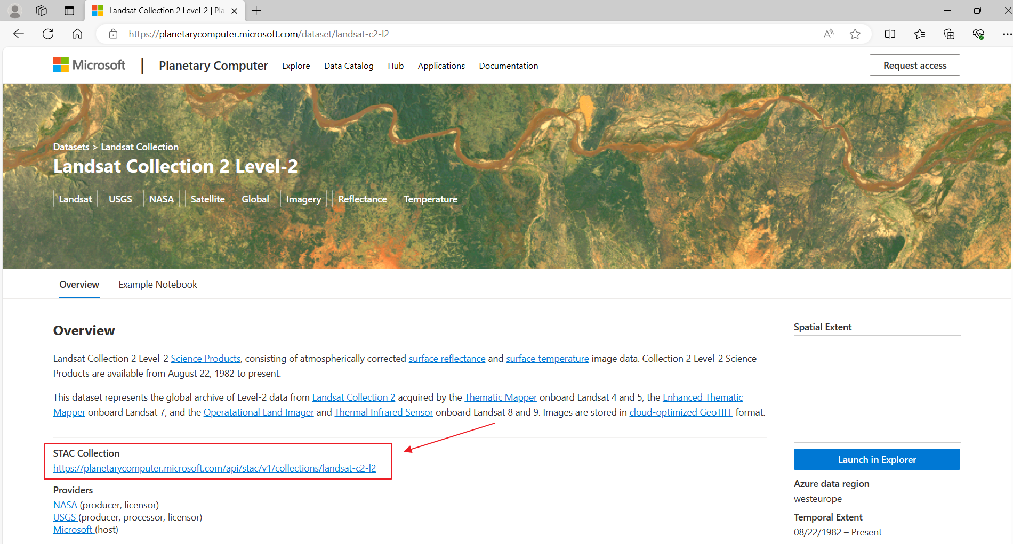Viewport: 1013px width, 544px height.
Task: Open the USGS provider link
Action: click(x=66, y=517)
